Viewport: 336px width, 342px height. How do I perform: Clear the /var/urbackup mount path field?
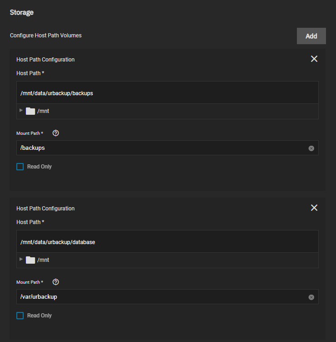pyautogui.click(x=311, y=297)
